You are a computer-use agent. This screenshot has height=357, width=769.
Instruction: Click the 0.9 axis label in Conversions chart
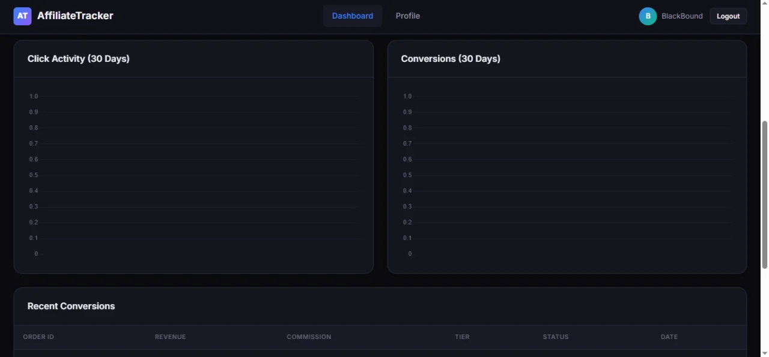pos(407,112)
